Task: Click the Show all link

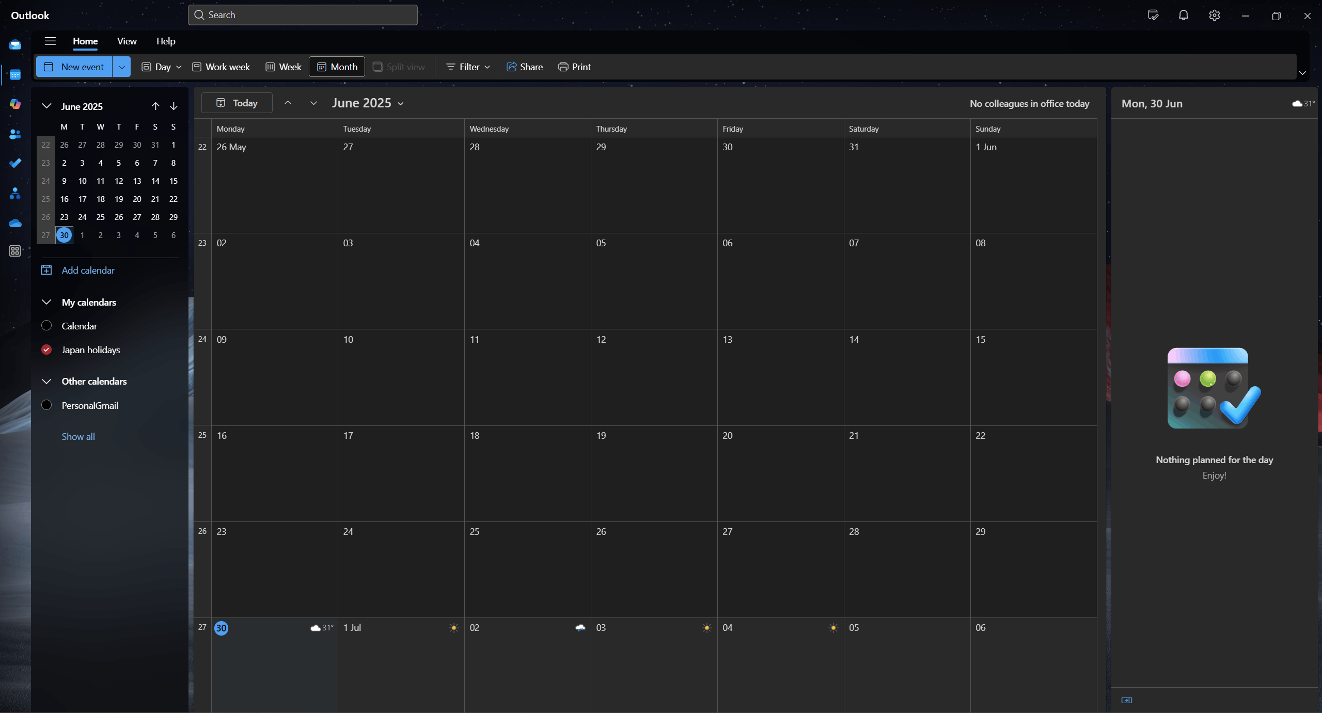Action: [78, 436]
